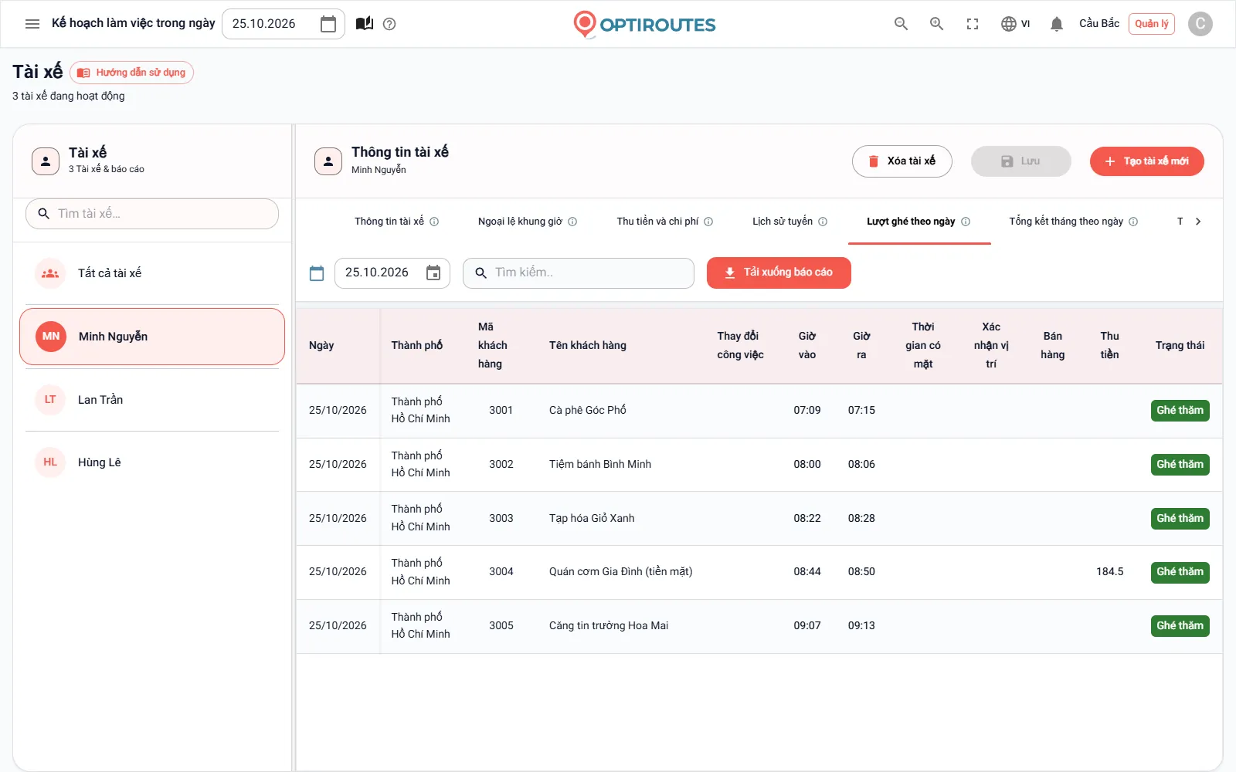Click customer code 3005
This screenshot has width=1236, height=772.
point(501,626)
